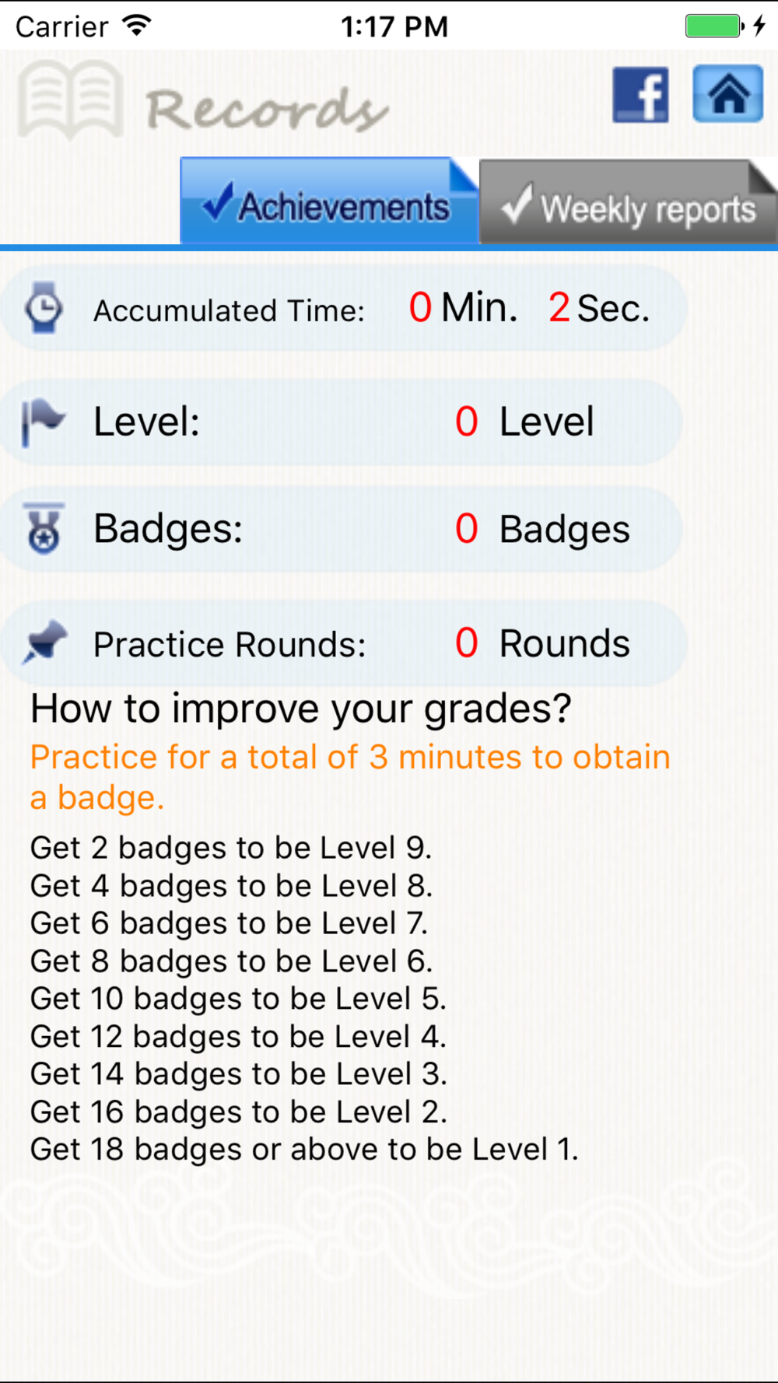Select the watch icon beside Accumulated Time
The image size is (778, 1383).
coord(44,308)
